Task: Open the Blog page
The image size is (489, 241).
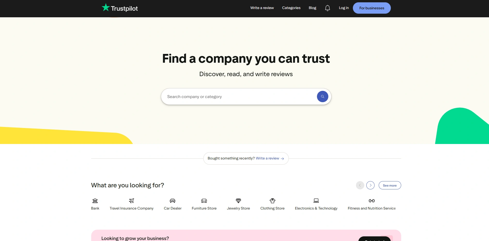Action: click(312, 8)
